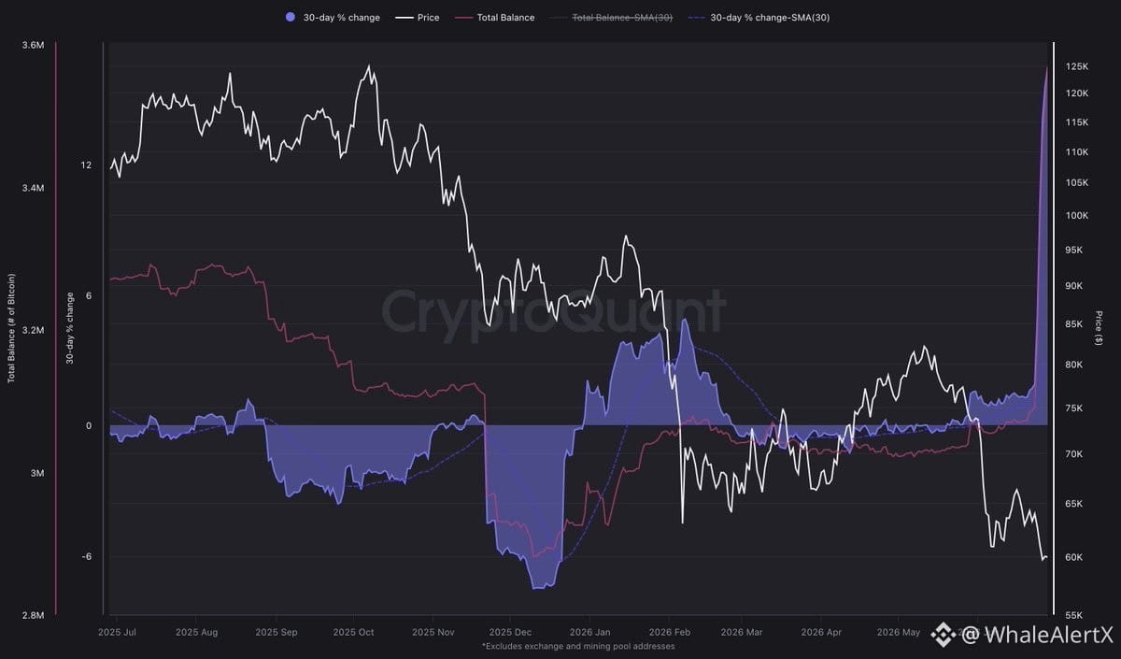Enable the struck-through Total Balance-SMA(30) series
Viewport: 1121px width, 659px height.
tap(611, 18)
